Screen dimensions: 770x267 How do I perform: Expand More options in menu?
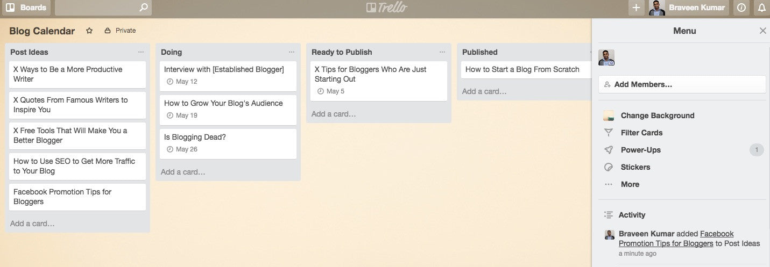[x=630, y=184]
